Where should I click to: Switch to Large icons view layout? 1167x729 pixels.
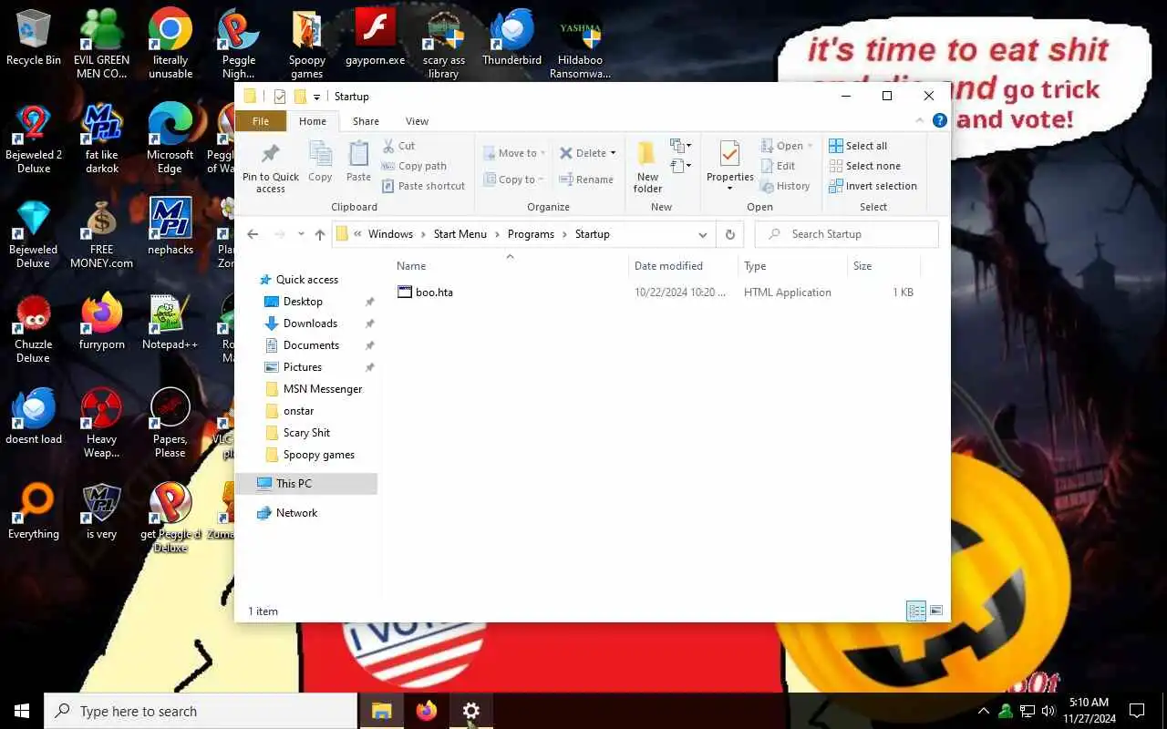point(935,611)
